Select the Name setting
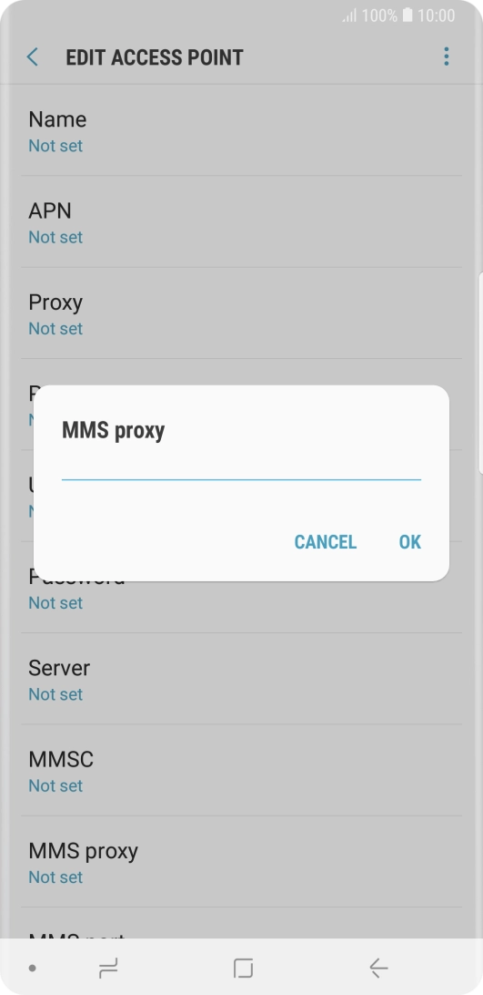 [x=242, y=130]
